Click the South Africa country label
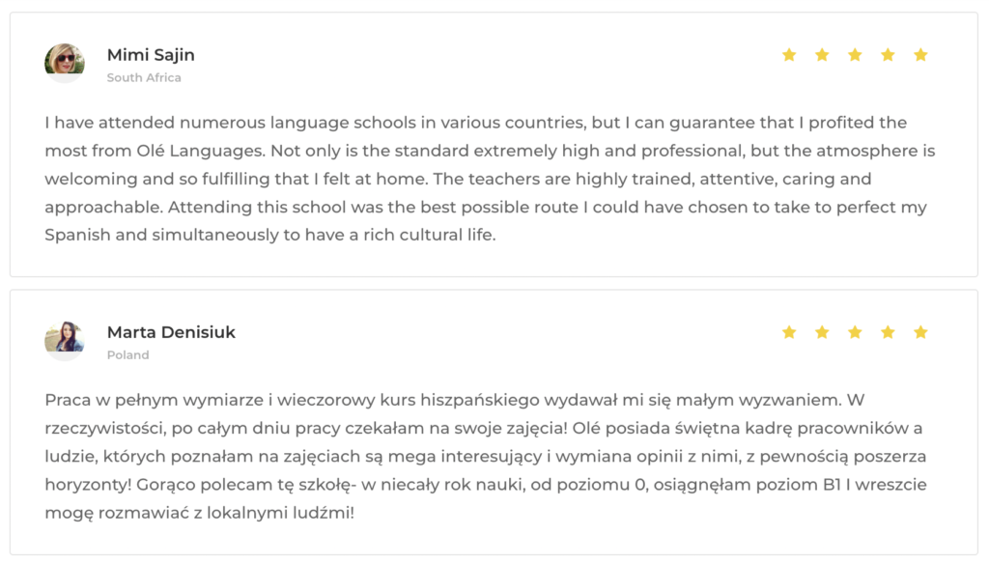The width and height of the screenshot is (989, 563). (144, 77)
